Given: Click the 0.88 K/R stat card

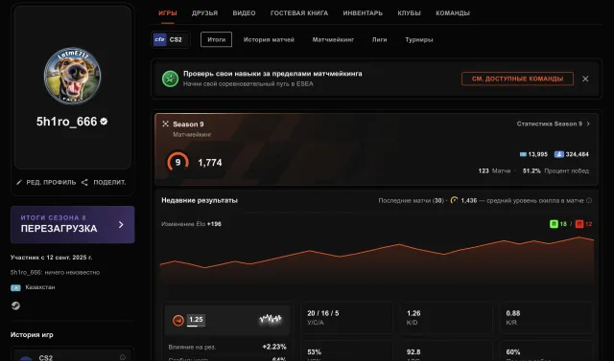Looking at the screenshot, I should (x=546, y=318).
